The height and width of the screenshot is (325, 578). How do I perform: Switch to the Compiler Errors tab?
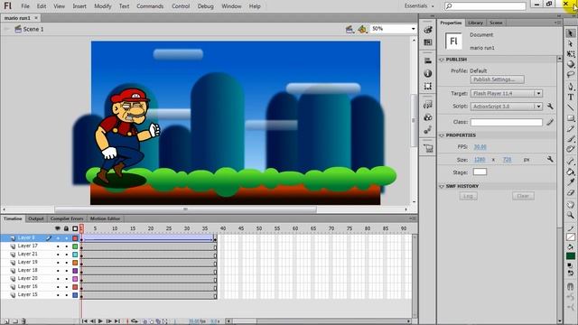66,218
